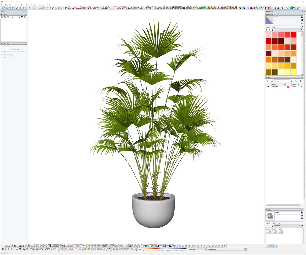This screenshot has height=255, width=306.
Task: Pick the Eraser tool in the top toolbar
Action: [x=13, y=8]
